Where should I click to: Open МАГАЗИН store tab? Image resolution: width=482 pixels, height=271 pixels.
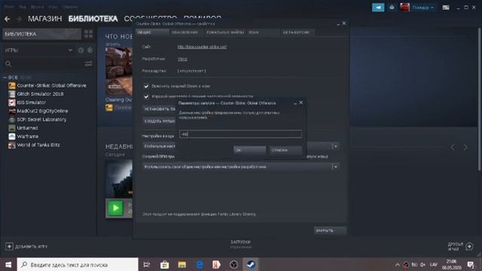click(x=45, y=19)
